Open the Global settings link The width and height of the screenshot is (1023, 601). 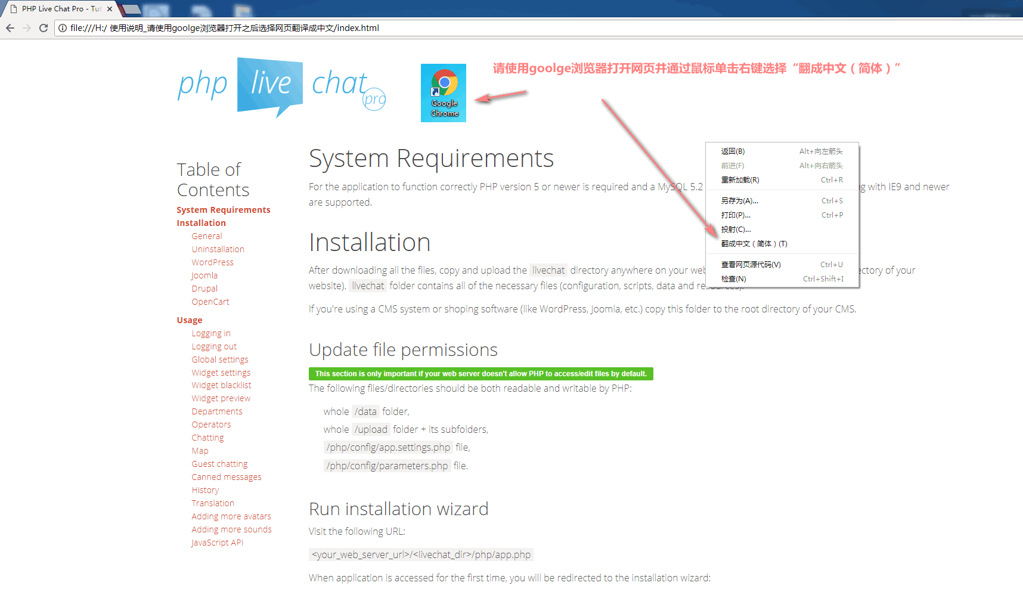(220, 360)
